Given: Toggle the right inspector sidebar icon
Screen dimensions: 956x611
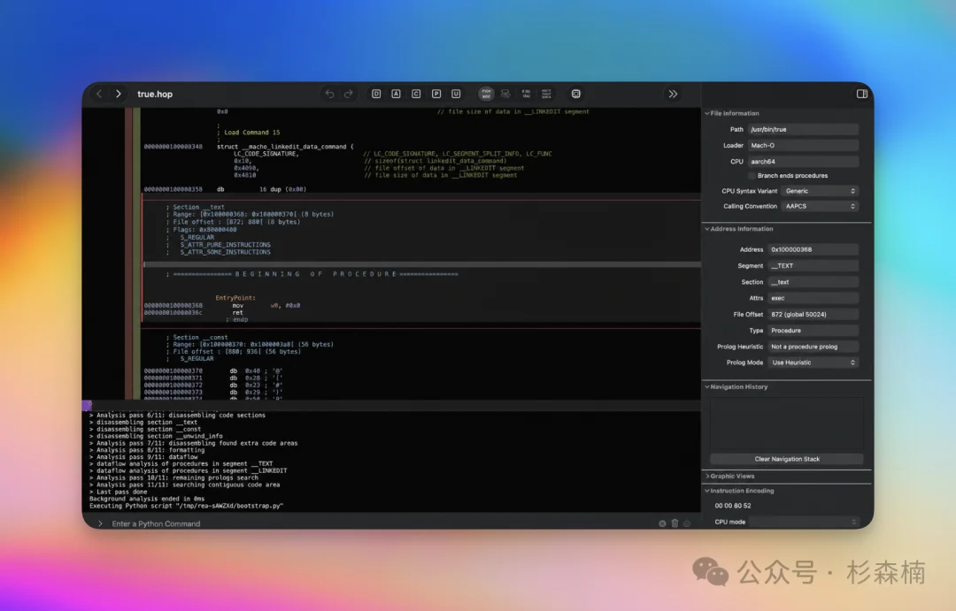Looking at the screenshot, I should click(x=862, y=94).
